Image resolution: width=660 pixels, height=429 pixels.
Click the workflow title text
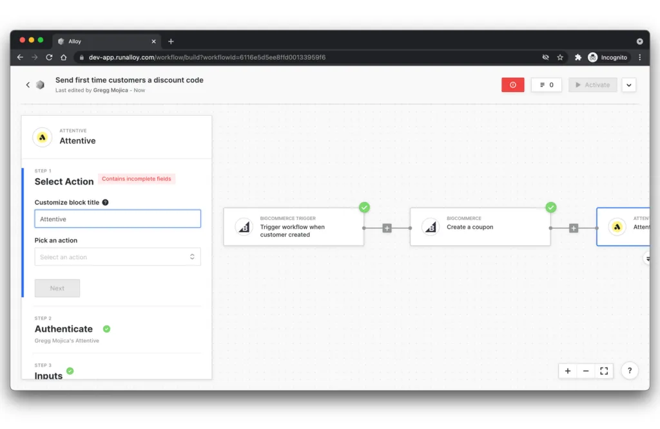(x=129, y=80)
